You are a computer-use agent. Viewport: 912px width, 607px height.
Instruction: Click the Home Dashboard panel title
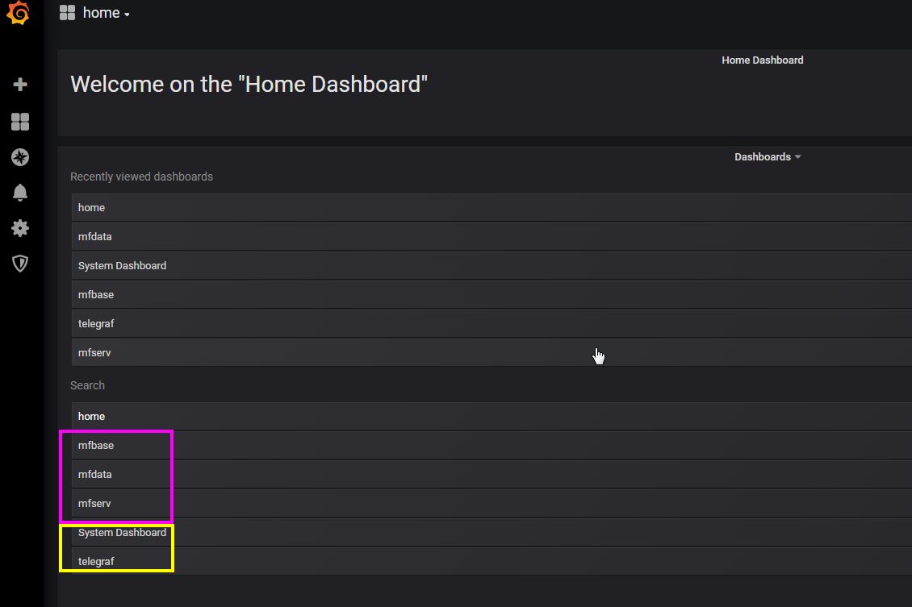tap(763, 60)
